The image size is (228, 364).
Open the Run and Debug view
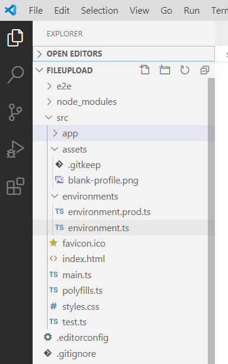[15, 150]
